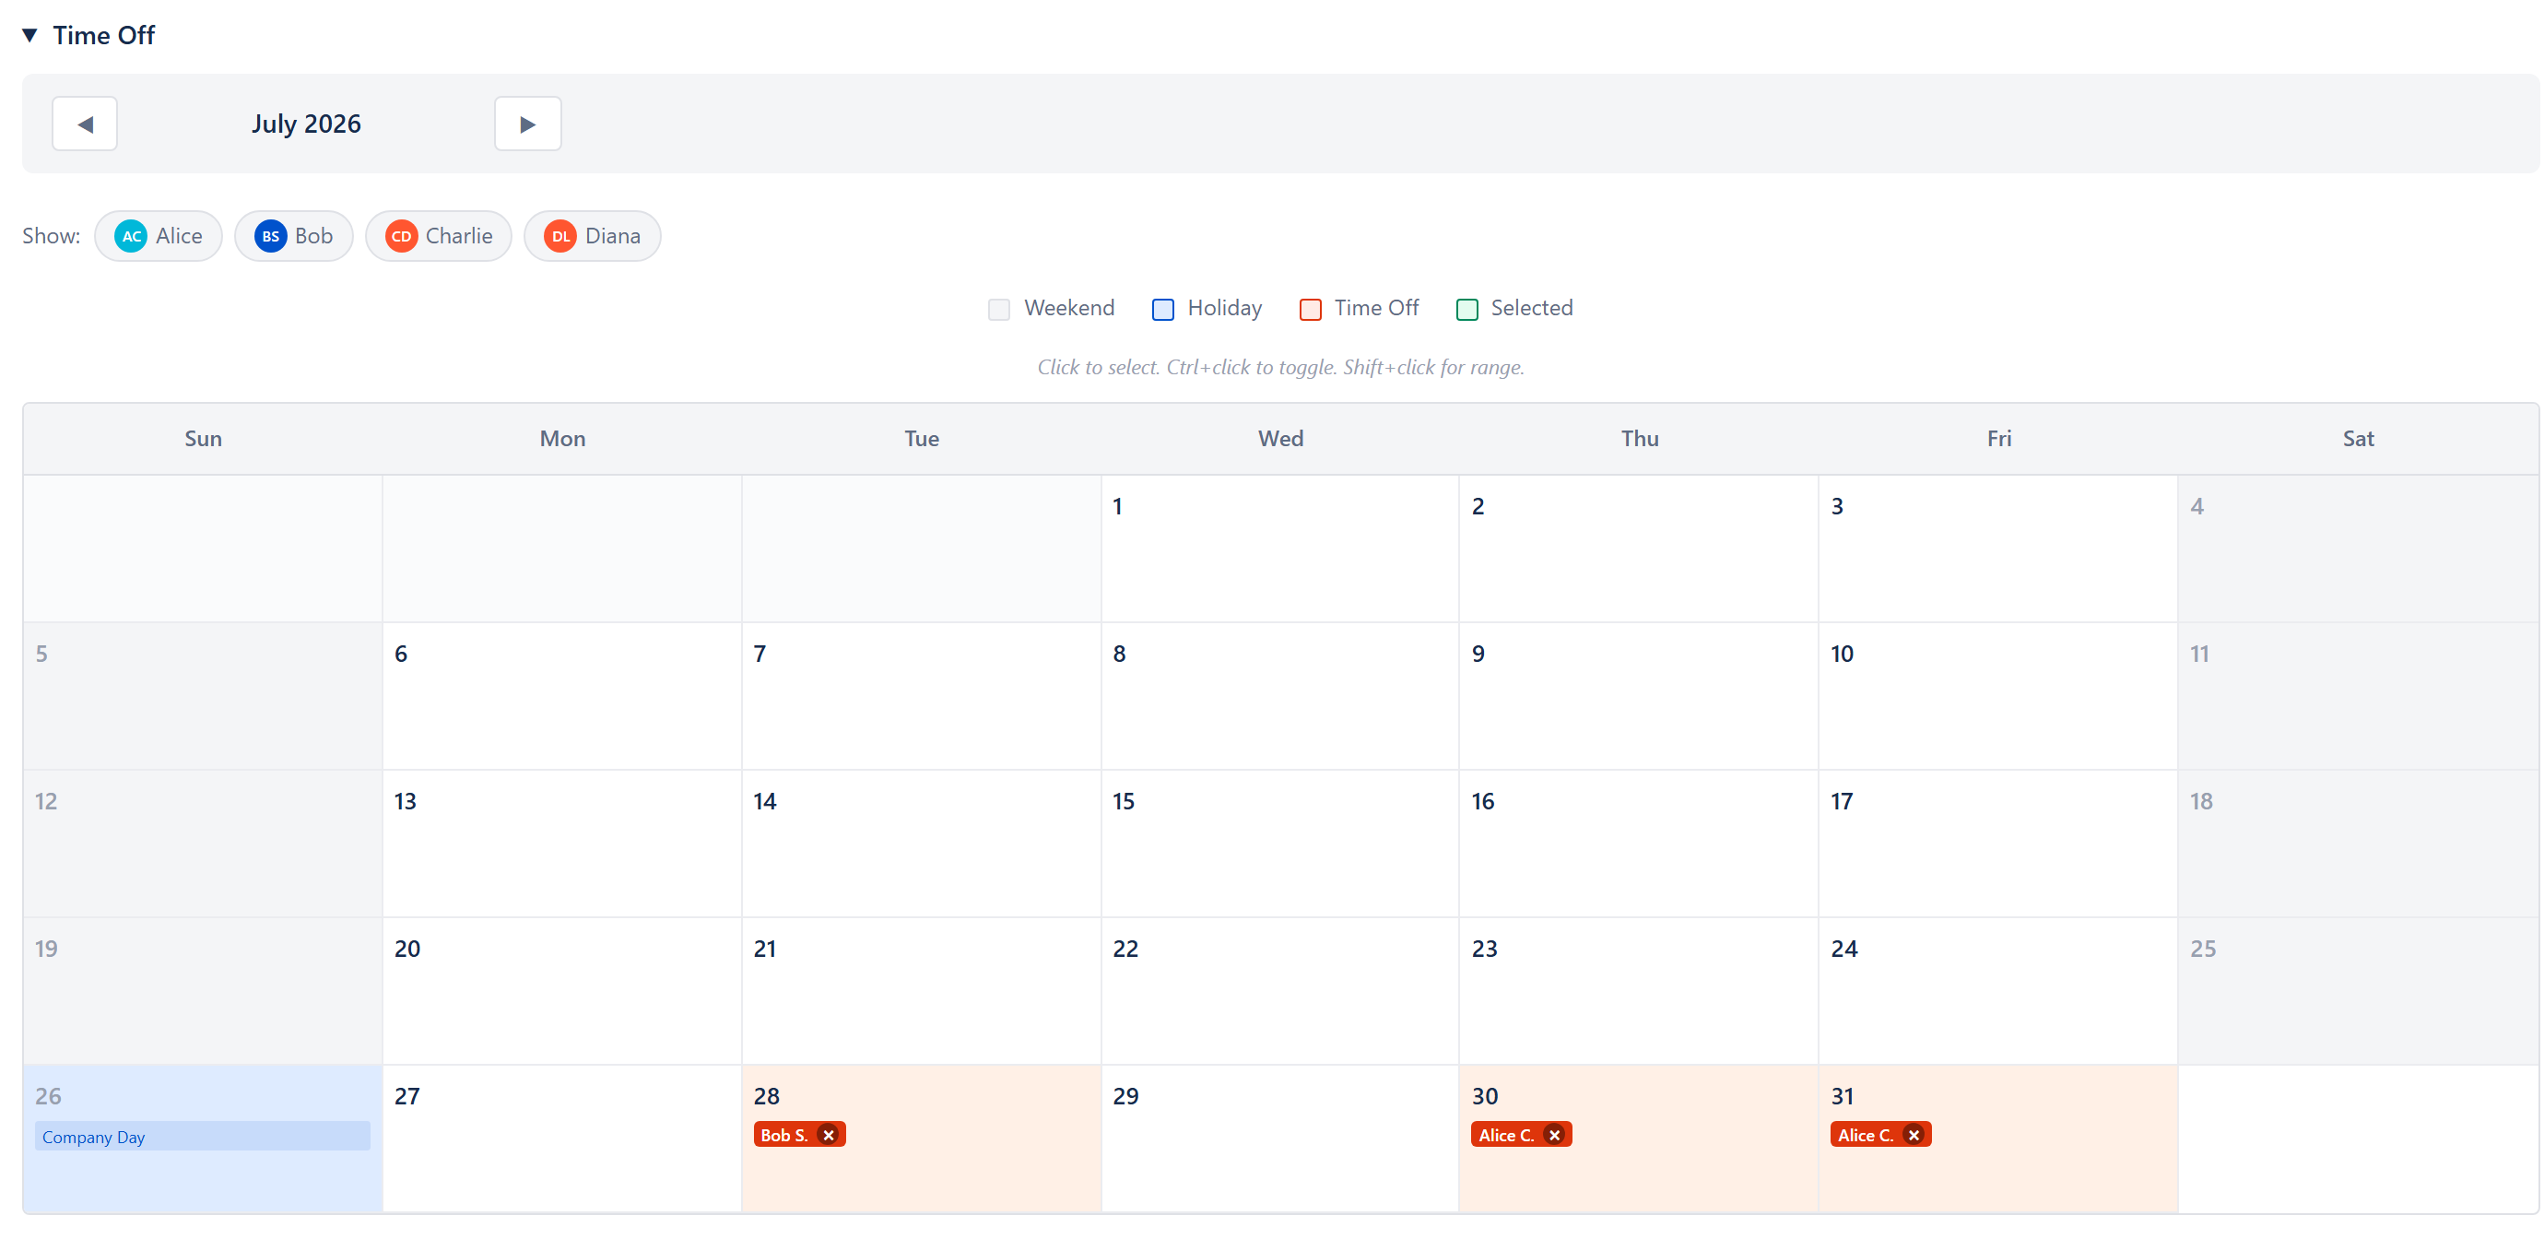The image size is (2544, 1239).
Task: Collapse the Time Off section triangle
Action: (29, 36)
